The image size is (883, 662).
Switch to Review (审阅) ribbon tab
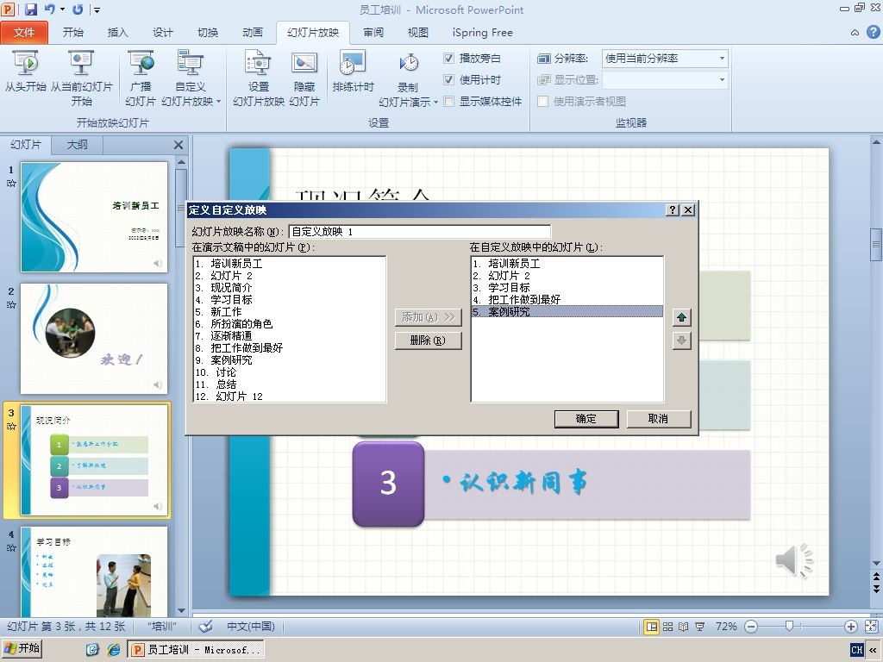tap(373, 33)
